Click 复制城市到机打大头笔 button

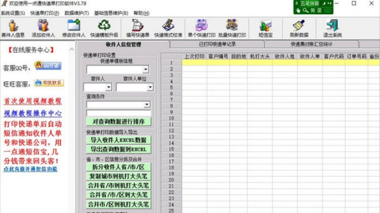coord(119,176)
